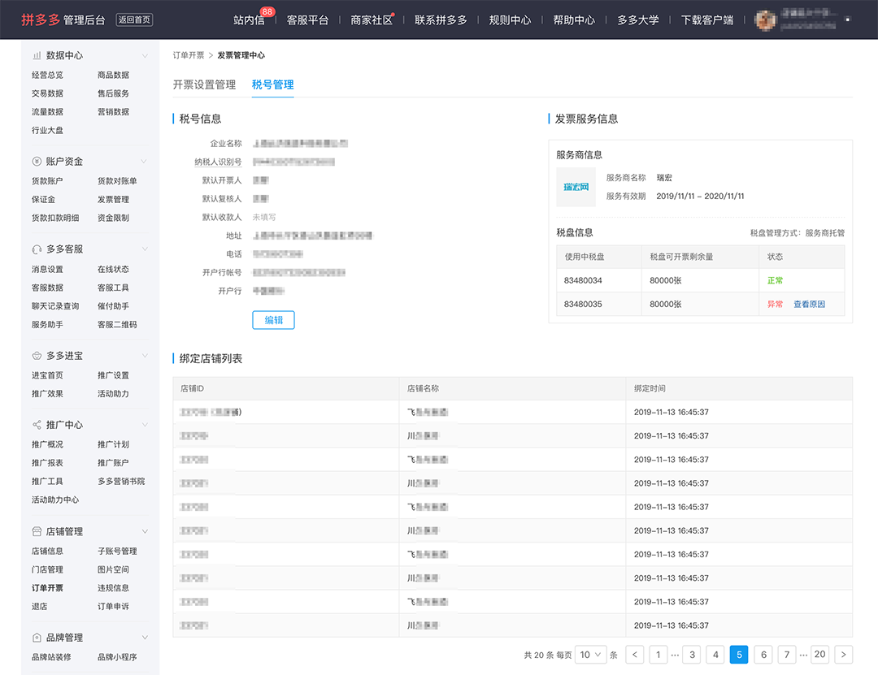Open 发票管理 in sidebar

tap(113, 199)
